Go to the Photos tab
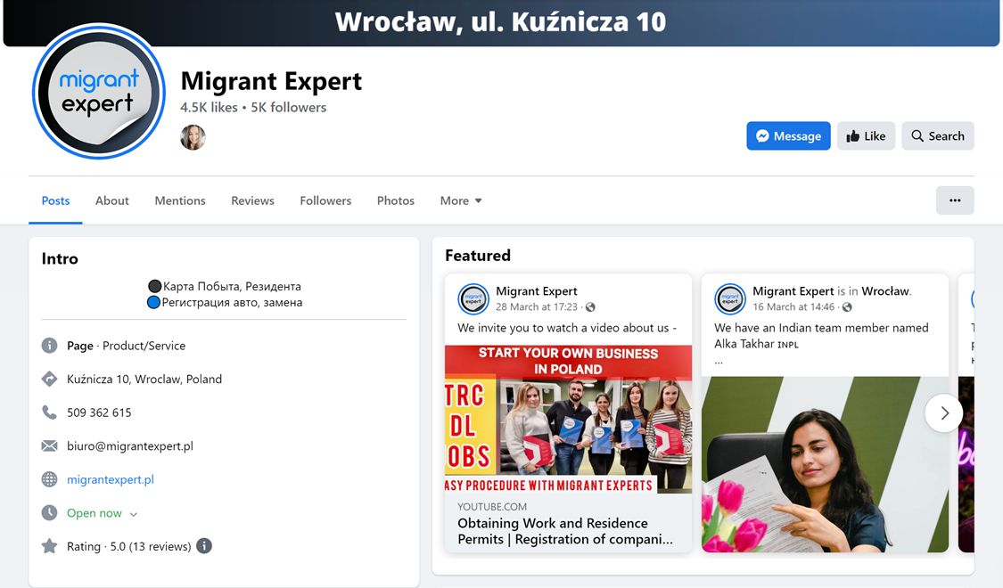Viewport: 1003px width, 588px height. coord(395,200)
